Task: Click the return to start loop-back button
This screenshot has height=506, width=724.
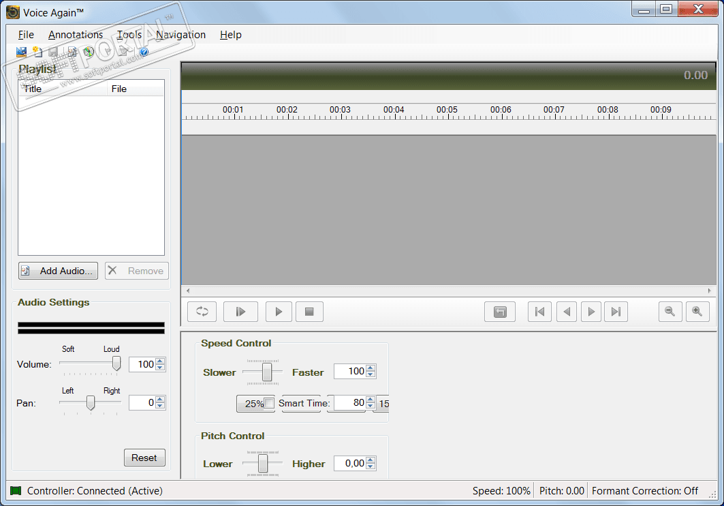Action: click(500, 312)
